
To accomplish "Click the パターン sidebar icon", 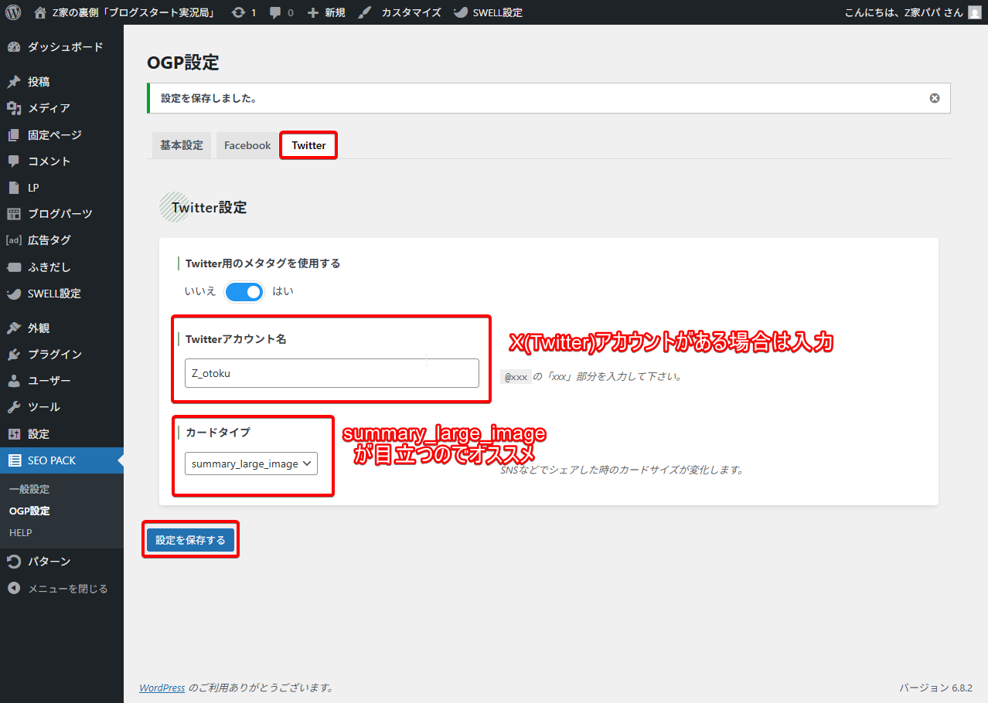I will [x=14, y=562].
